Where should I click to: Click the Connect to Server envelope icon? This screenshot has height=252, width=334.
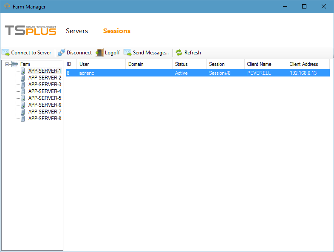click(x=6, y=53)
